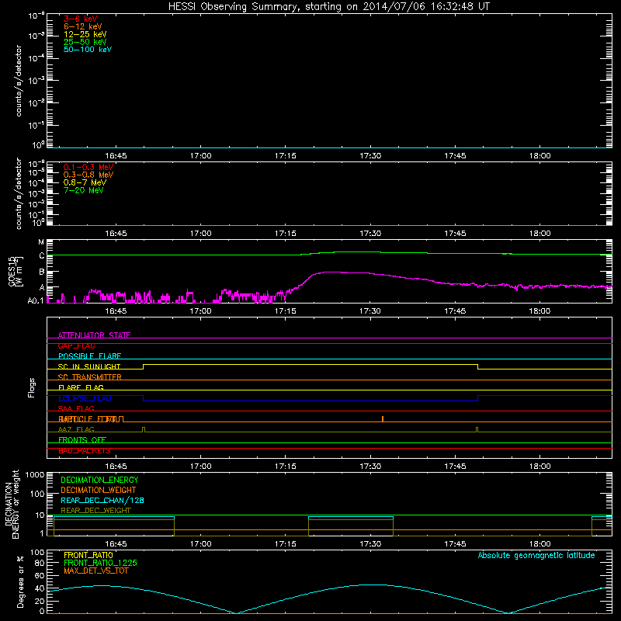This screenshot has height=621, width=621.
Task: Pick the cyan 50-100 keV legend label
Action: (88, 50)
